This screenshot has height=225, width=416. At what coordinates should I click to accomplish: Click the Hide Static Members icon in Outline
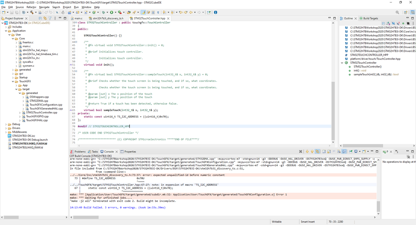(398, 24)
